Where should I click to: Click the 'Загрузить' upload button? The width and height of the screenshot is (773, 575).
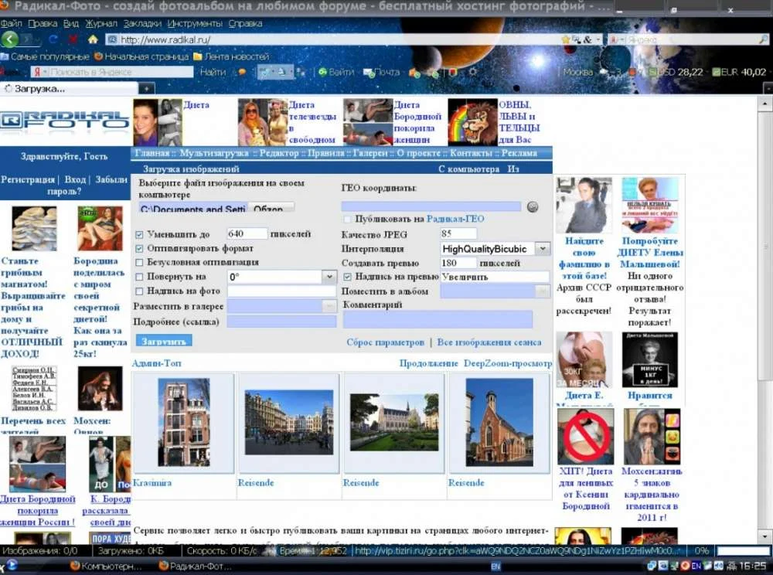[164, 341]
